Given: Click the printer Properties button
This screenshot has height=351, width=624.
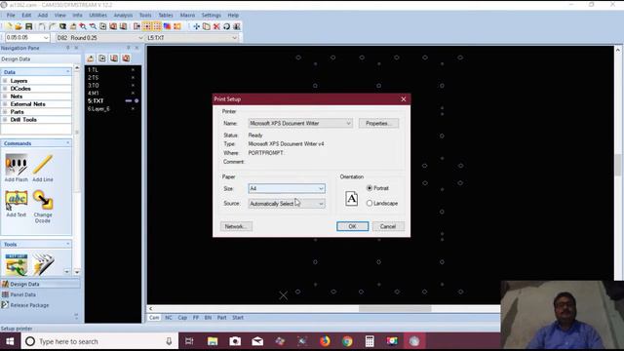Looking at the screenshot, I should 378,124.
